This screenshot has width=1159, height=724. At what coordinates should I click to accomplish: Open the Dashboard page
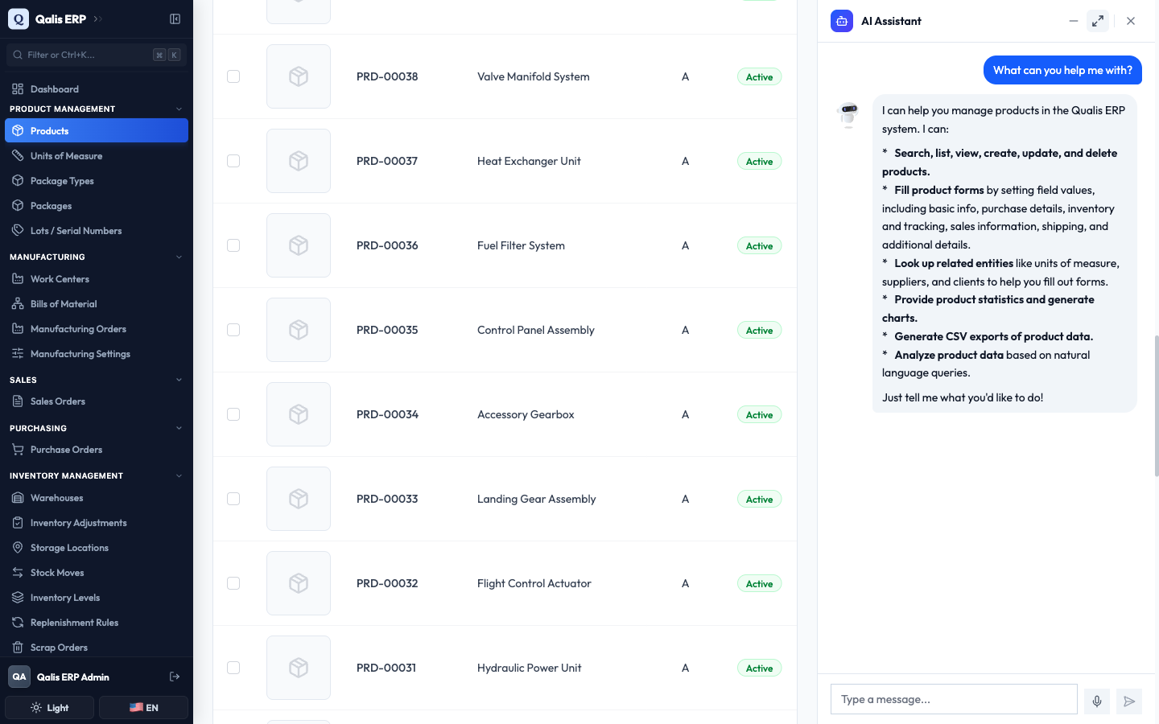[97, 89]
